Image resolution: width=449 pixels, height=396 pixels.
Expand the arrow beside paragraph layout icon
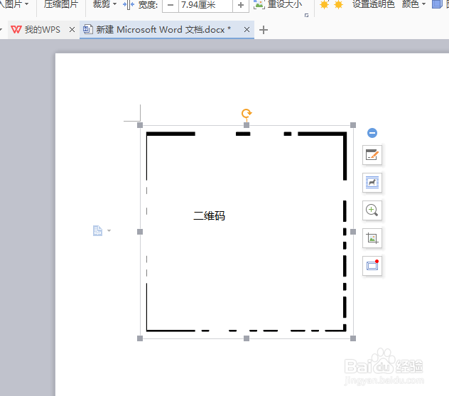click(109, 230)
